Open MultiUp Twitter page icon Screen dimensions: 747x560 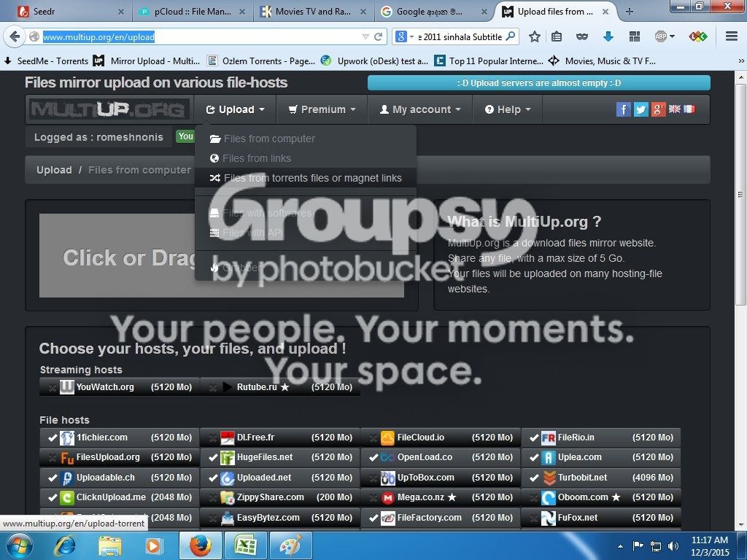click(x=640, y=109)
